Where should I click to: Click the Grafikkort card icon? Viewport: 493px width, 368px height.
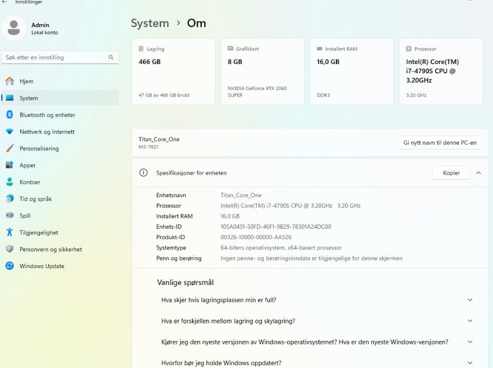click(x=231, y=48)
